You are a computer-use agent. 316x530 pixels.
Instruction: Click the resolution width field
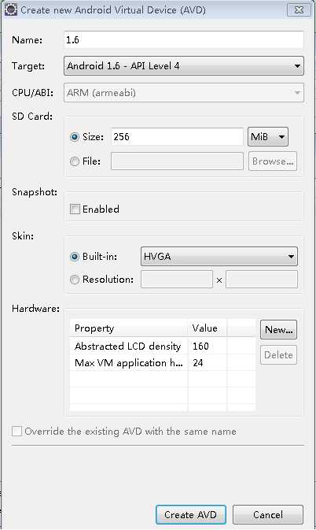[x=177, y=280]
